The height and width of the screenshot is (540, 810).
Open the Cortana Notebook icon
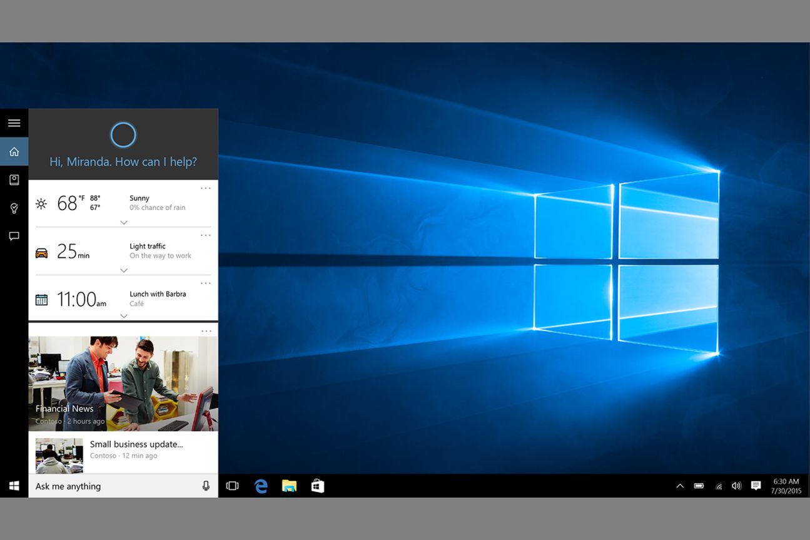pyautogui.click(x=14, y=180)
